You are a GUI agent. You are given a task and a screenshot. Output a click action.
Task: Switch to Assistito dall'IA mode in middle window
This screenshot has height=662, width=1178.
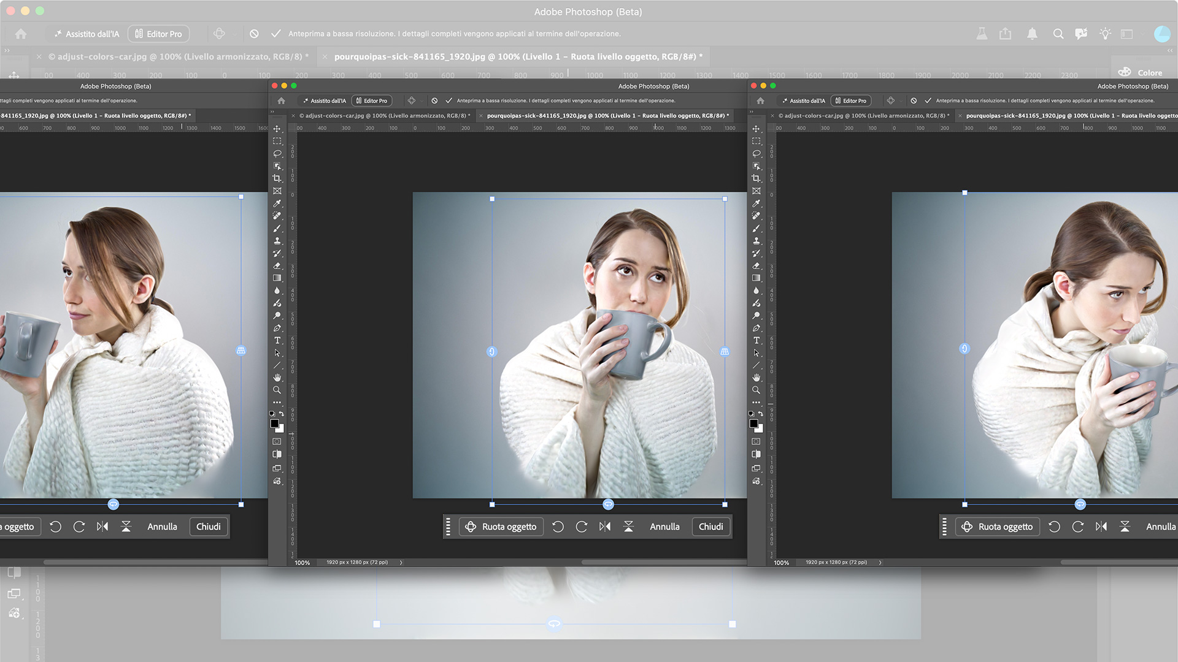tap(325, 101)
